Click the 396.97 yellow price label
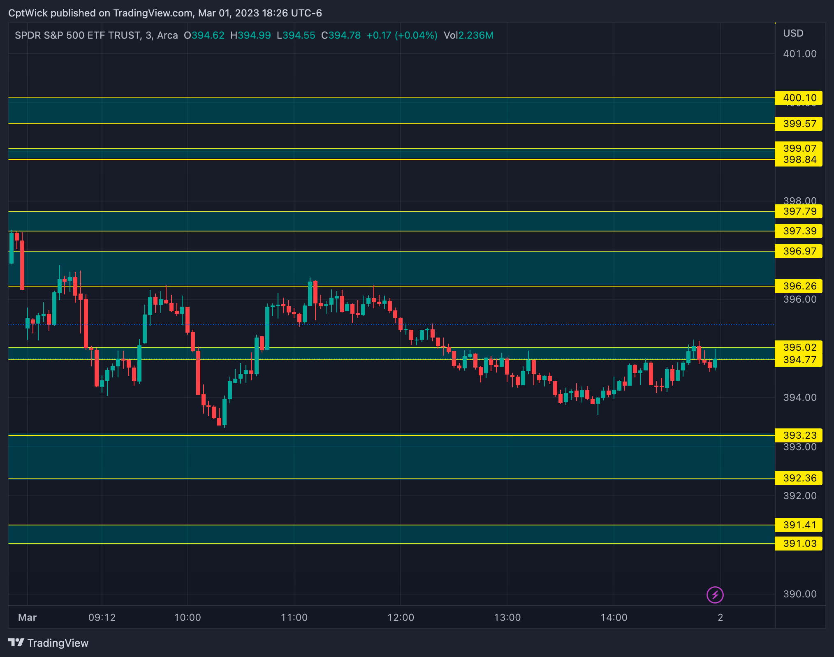 pos(799,251)
